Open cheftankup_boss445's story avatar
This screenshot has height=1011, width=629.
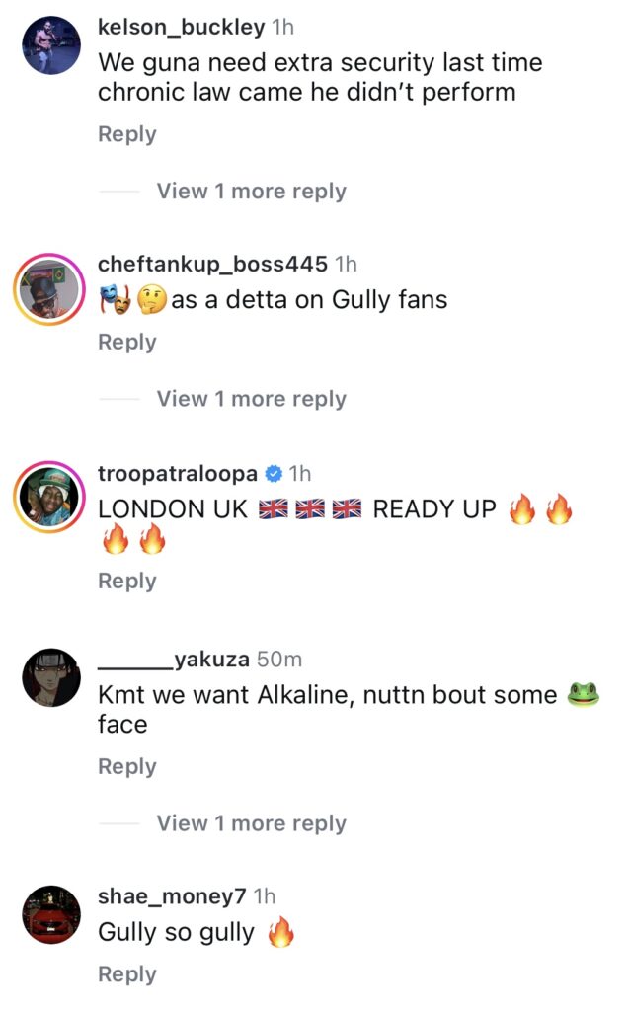click(x=50, y=288)
